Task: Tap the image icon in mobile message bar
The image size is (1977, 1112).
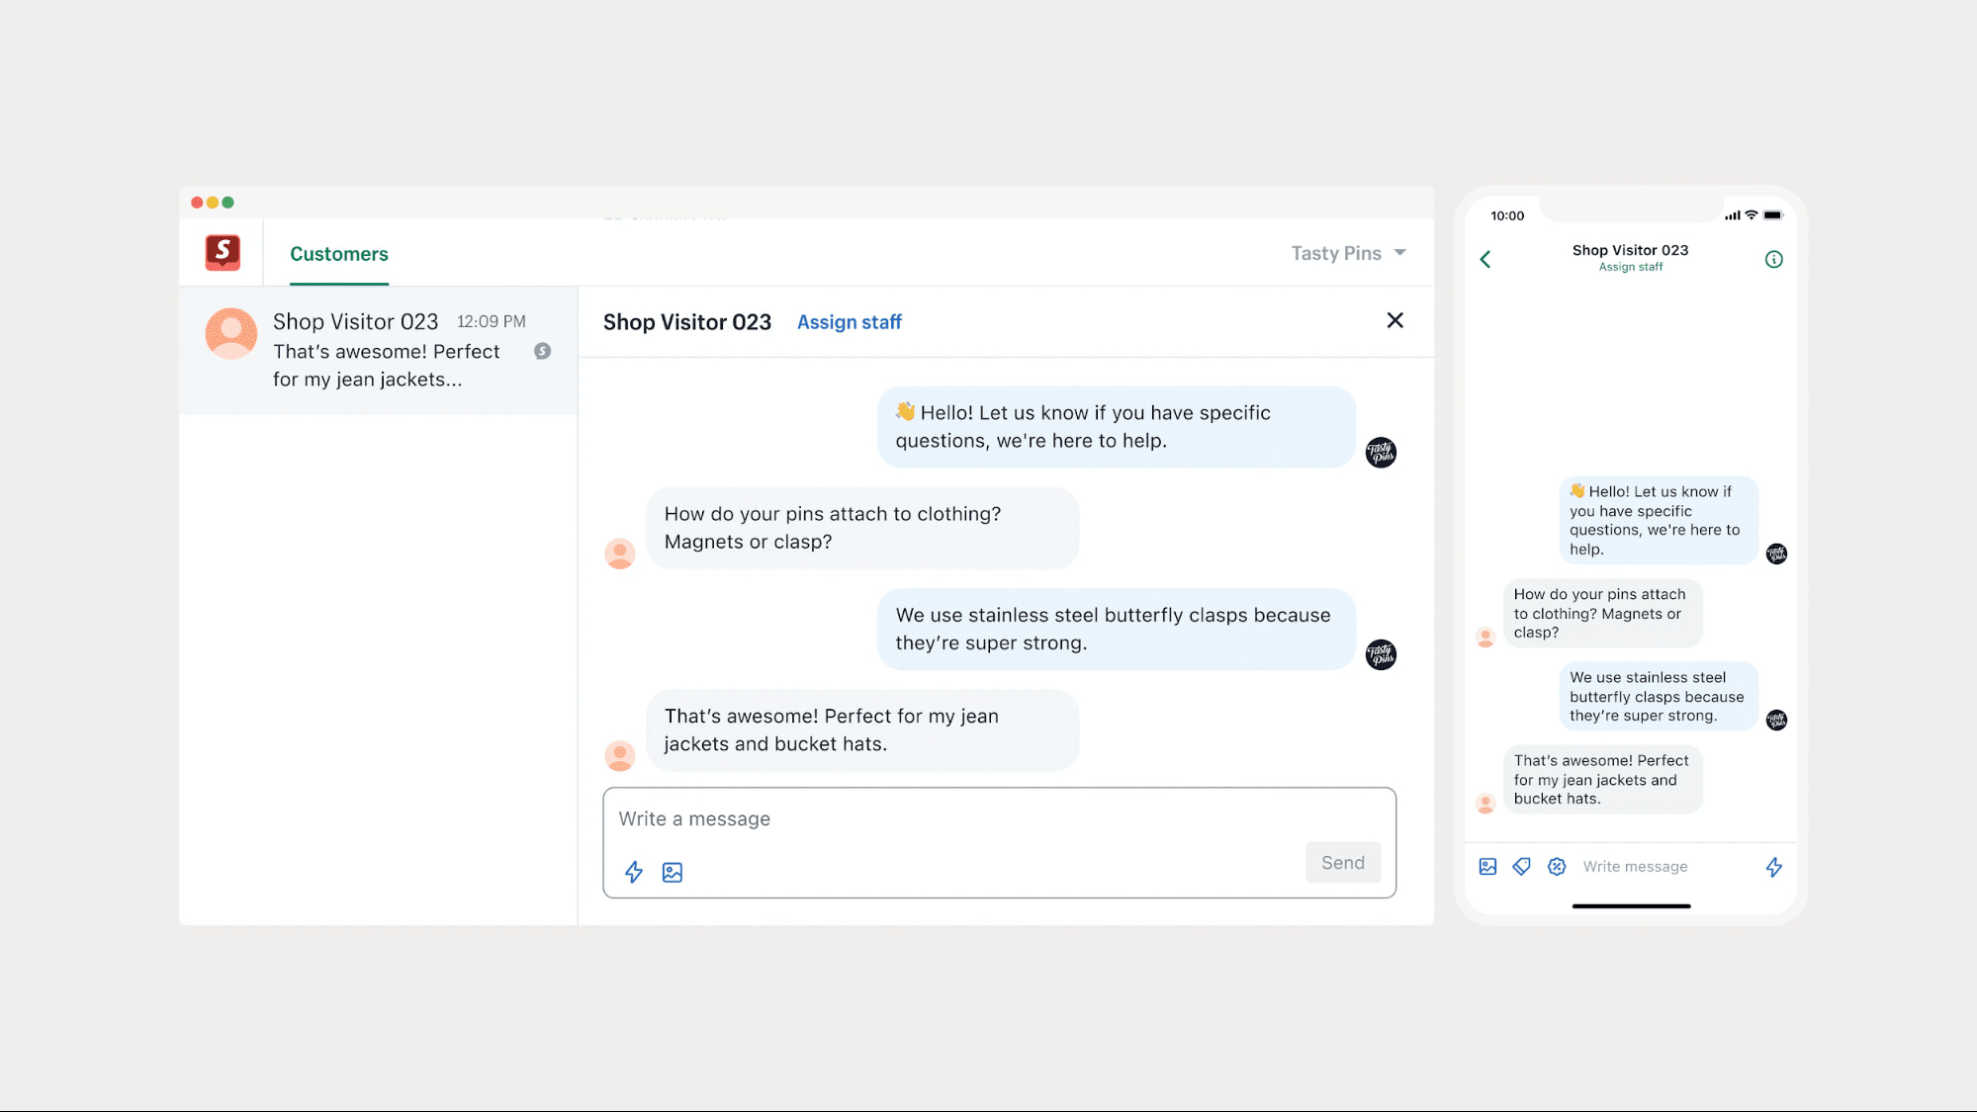Action: (1487, 867)
